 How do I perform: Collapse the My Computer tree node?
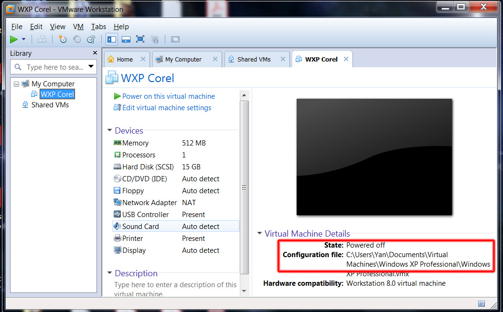point(16,84)
